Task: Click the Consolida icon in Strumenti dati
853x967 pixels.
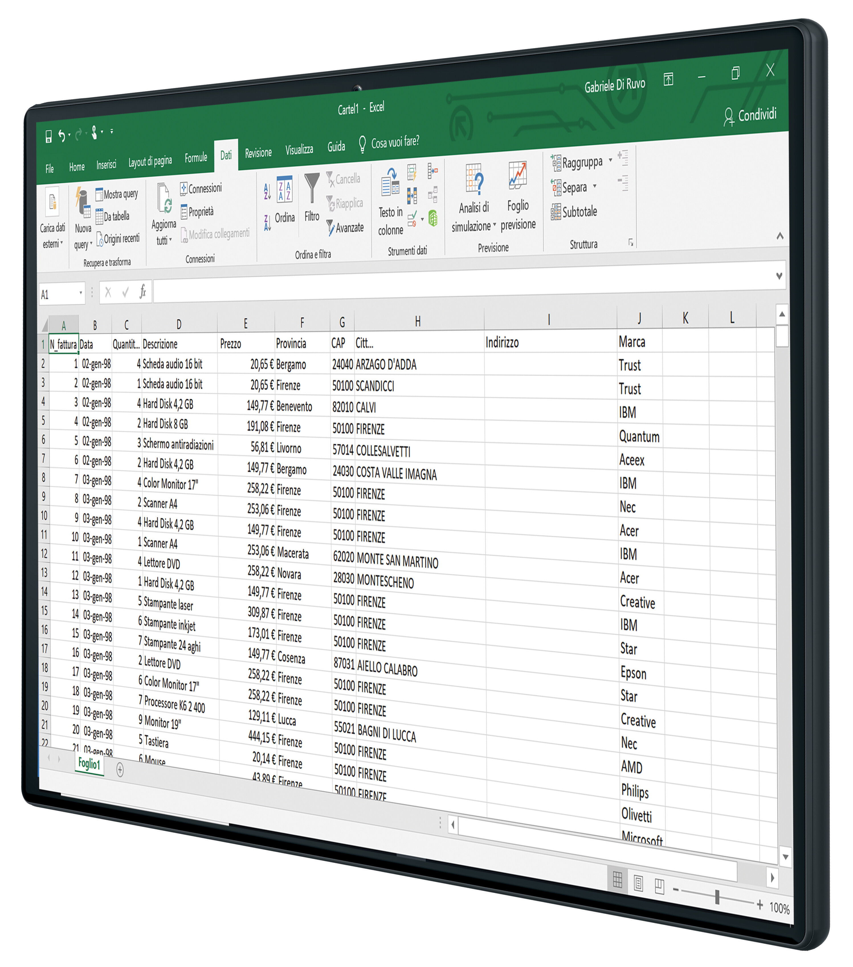Action: [x=432, y=170]
